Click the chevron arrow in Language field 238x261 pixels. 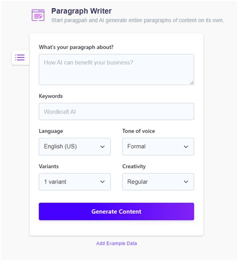click(x=102, y=147)
